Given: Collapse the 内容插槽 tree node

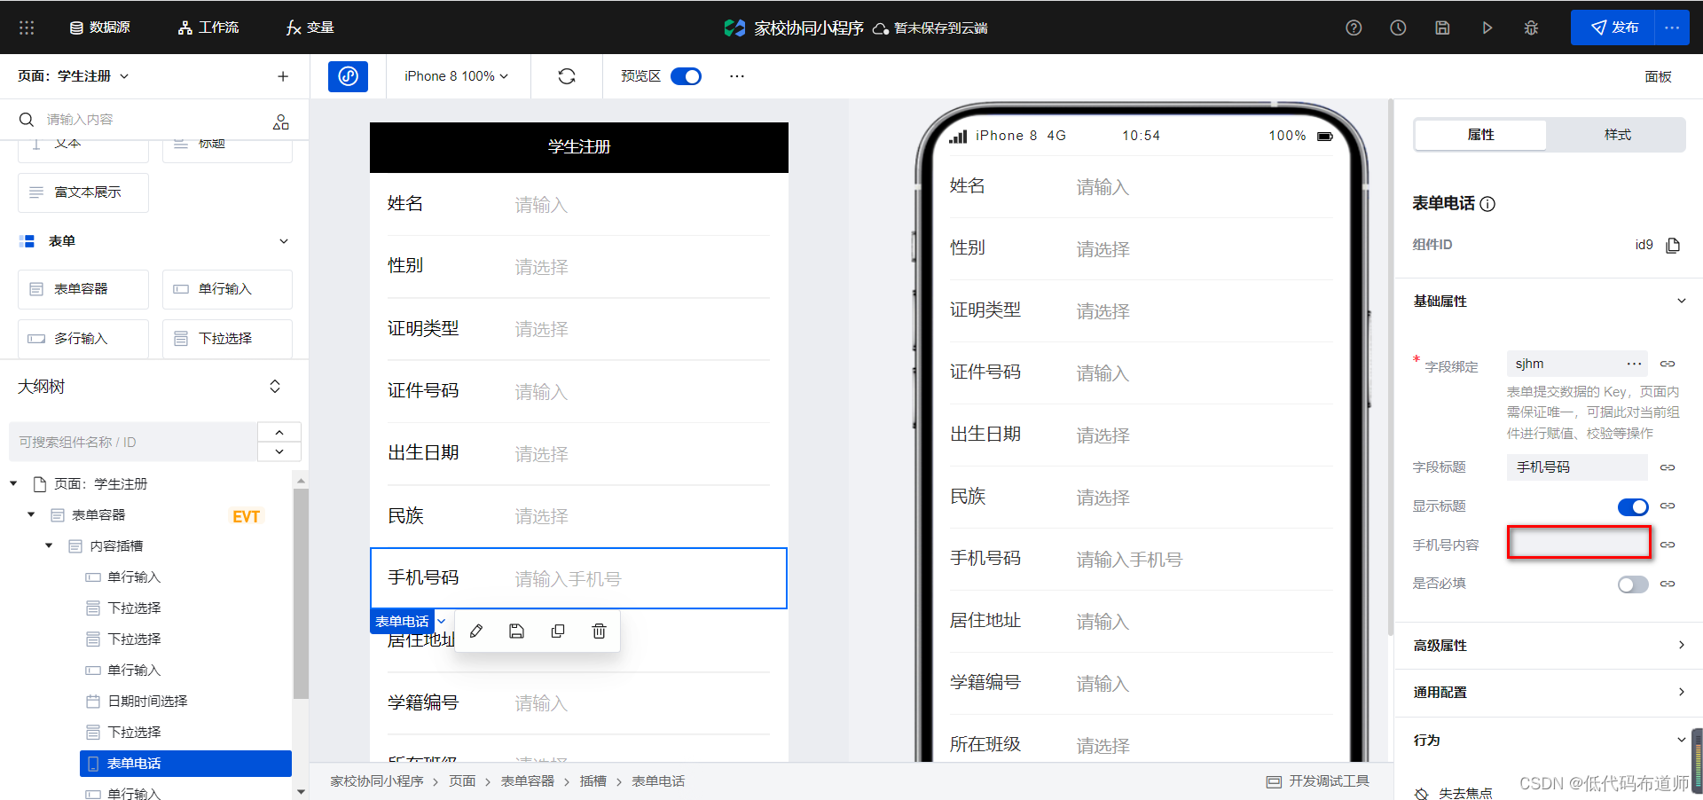Looking at the screenshot, I should (x=49, y=545).
